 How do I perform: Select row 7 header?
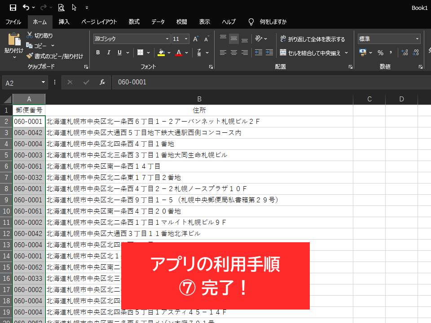(x=6, y=178)
